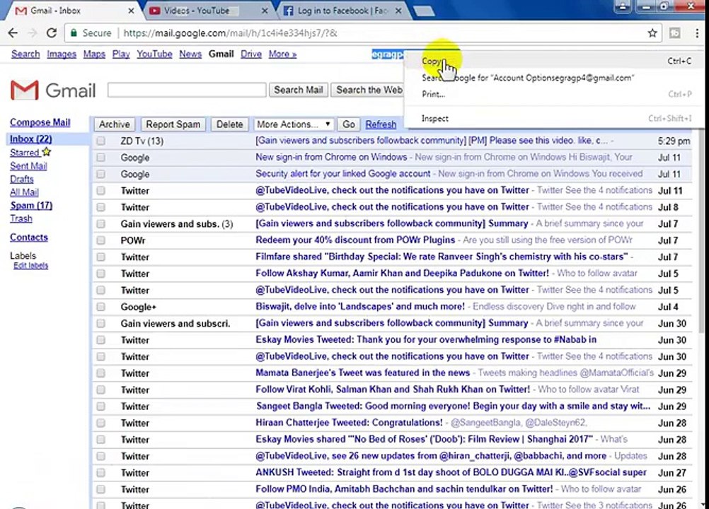
Task: Click the Chrome user profile icon in title bar
Action: [623, 6]
